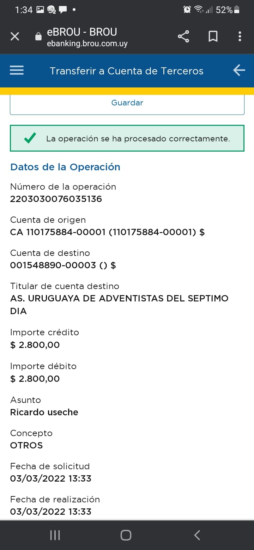Open Android recent apps button
Screen dimensions: 254x550
pos(55,535)
